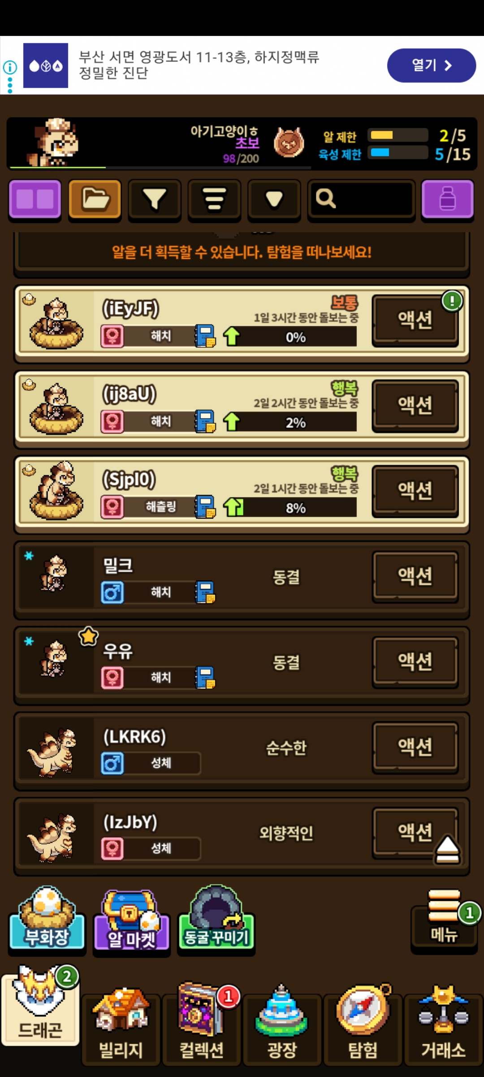
Task: Open the 알 마켓 egg market
Action: point(131,921)
